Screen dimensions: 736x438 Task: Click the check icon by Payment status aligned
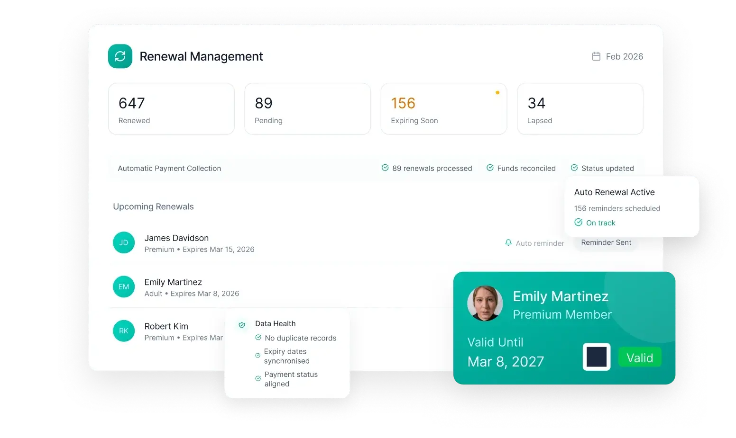(x=258, y=378)
